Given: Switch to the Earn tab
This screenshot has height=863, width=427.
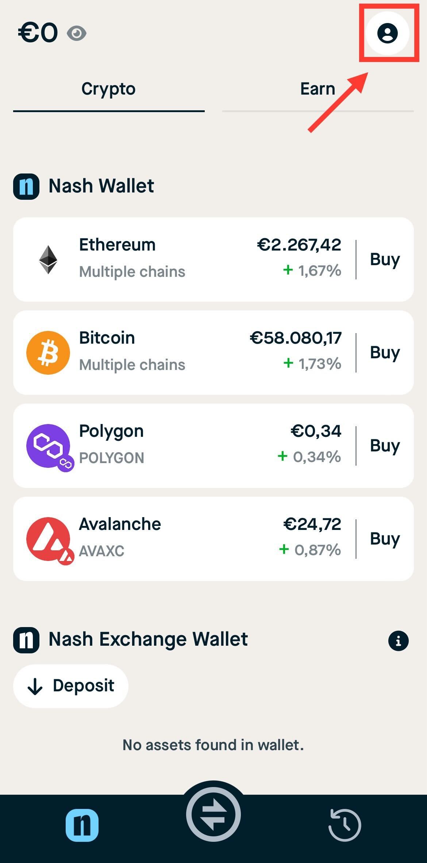Looking at the screenshot, I should (318, 89).
